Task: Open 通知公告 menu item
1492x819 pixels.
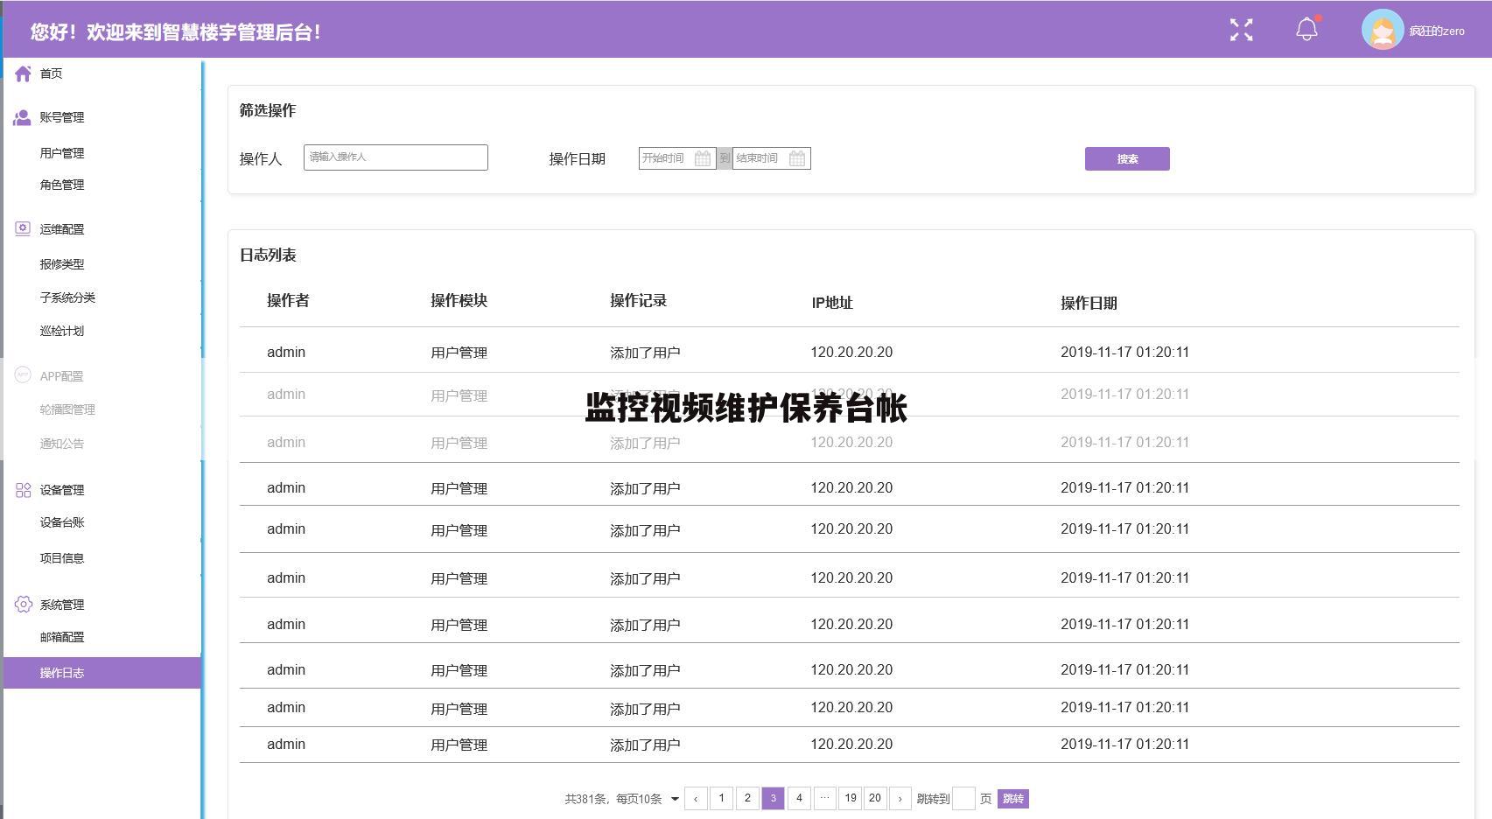Action: tap(62, 444)
